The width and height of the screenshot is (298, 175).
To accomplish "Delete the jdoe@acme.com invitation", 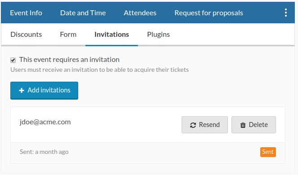I will (x=254, y=125).
